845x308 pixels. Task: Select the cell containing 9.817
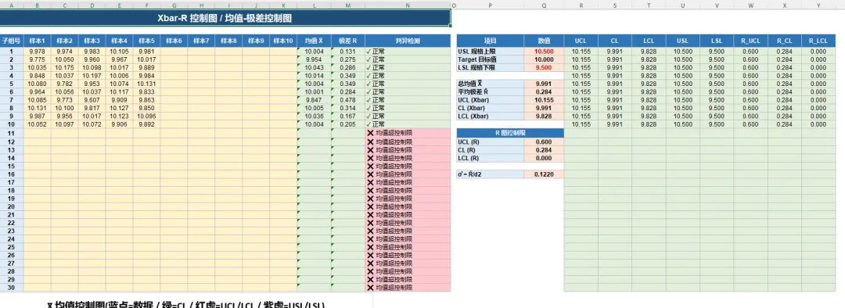(92, 108)
